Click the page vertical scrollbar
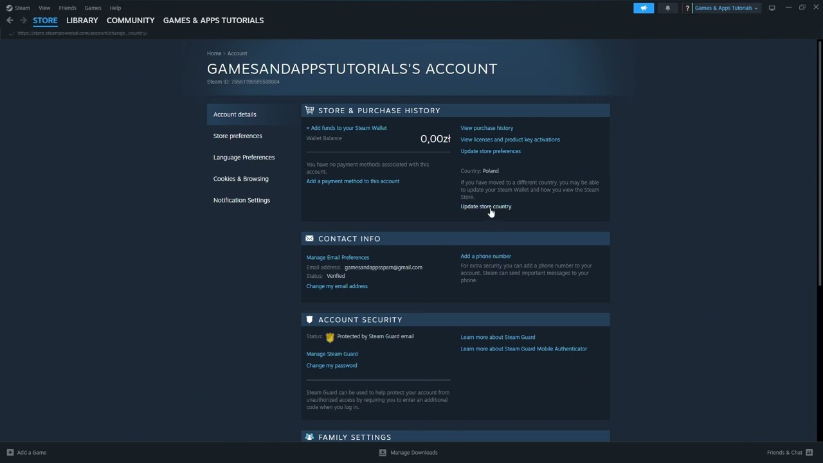The height and width of the screenshot is (463, 823). click(819, 163)
